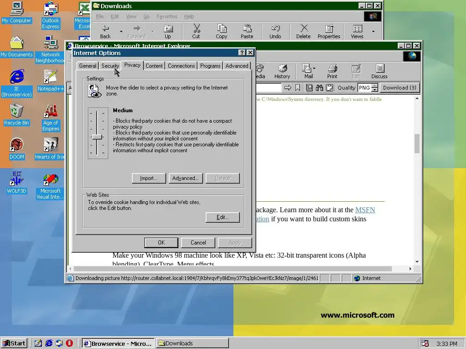466x349 pixels.
Task: Click the clipboard icon next to binoculars
Action: [329, 88]
